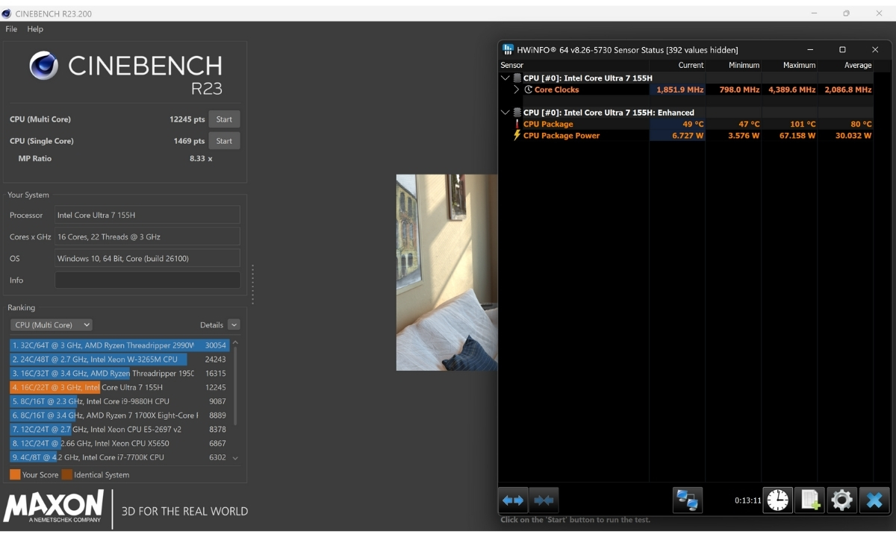Click the Cinebench sphere logo
Viewport: 896px width, 537px height.
click(44, 66)
